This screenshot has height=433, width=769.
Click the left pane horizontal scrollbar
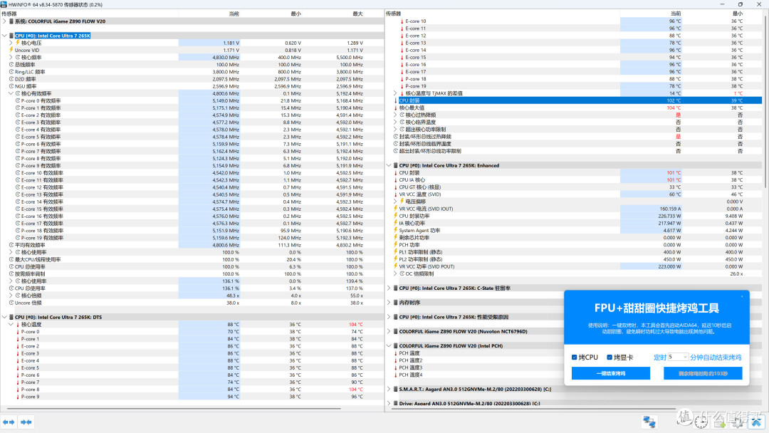click(174, 409)
